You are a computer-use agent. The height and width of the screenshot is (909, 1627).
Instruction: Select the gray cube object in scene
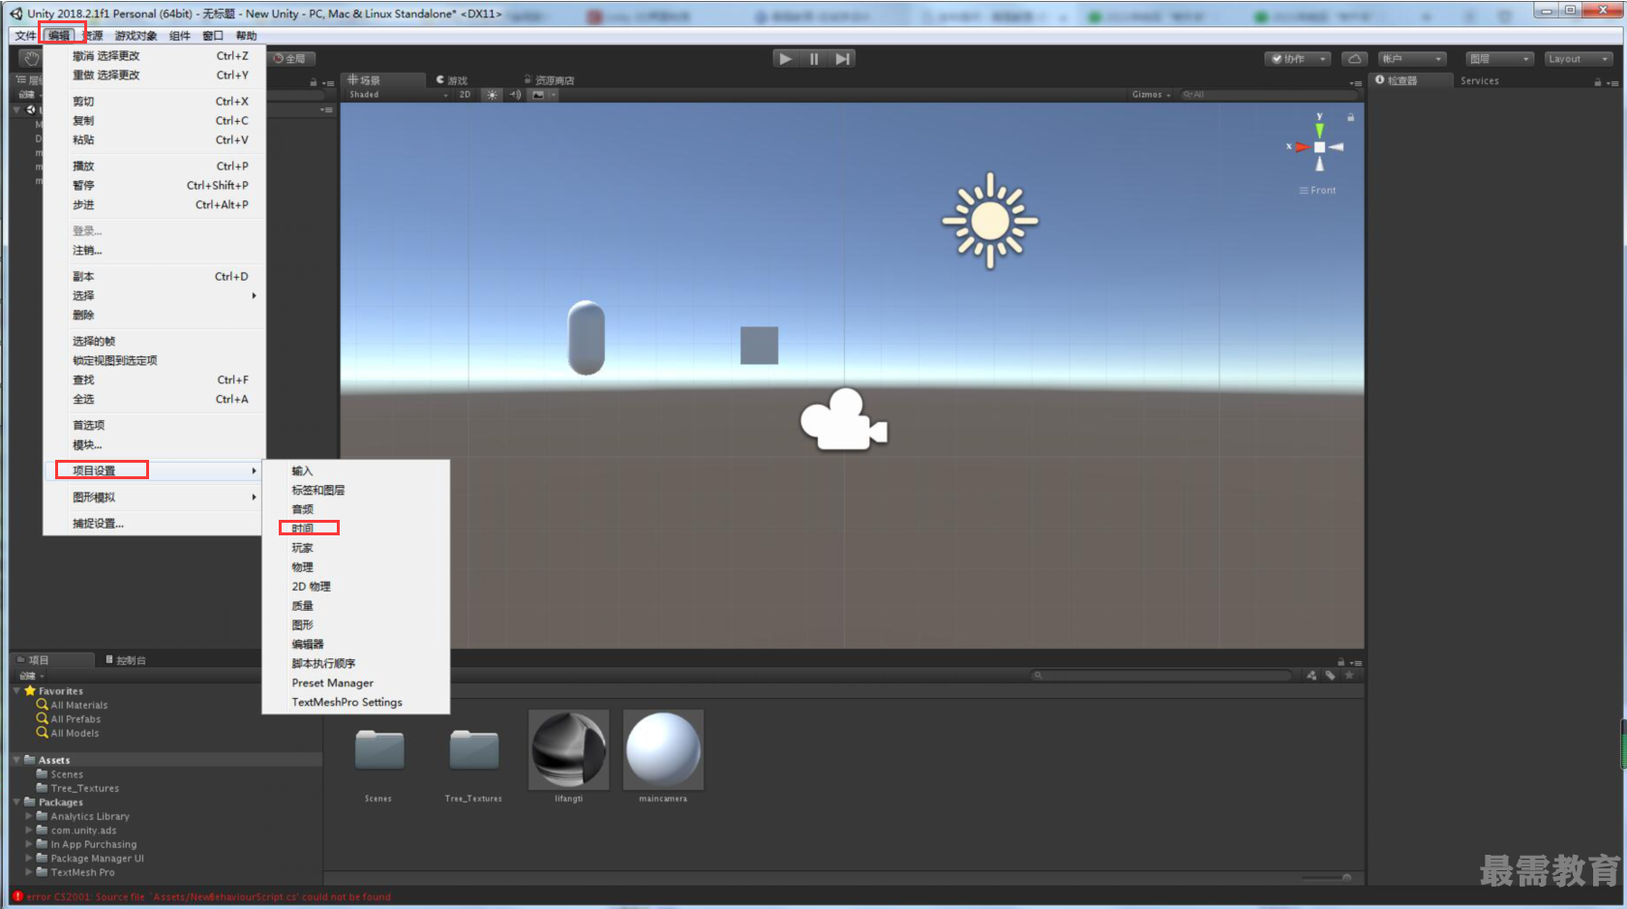760,346
